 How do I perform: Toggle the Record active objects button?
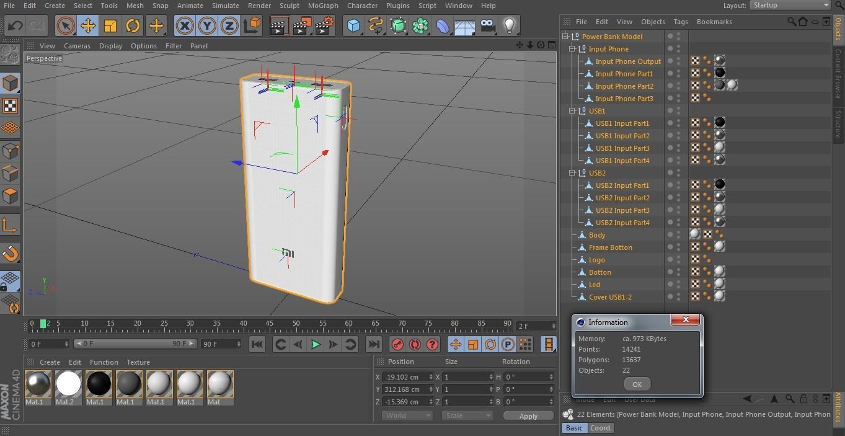coord(398,344)
